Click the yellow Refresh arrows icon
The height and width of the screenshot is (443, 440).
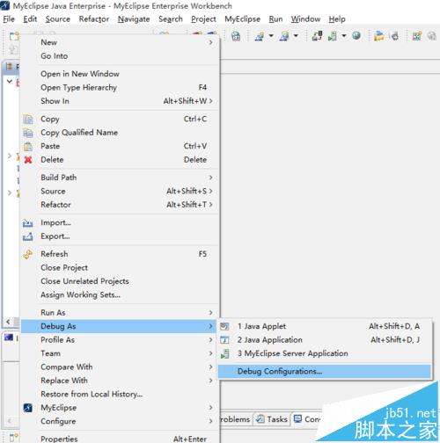pos(28,254)
